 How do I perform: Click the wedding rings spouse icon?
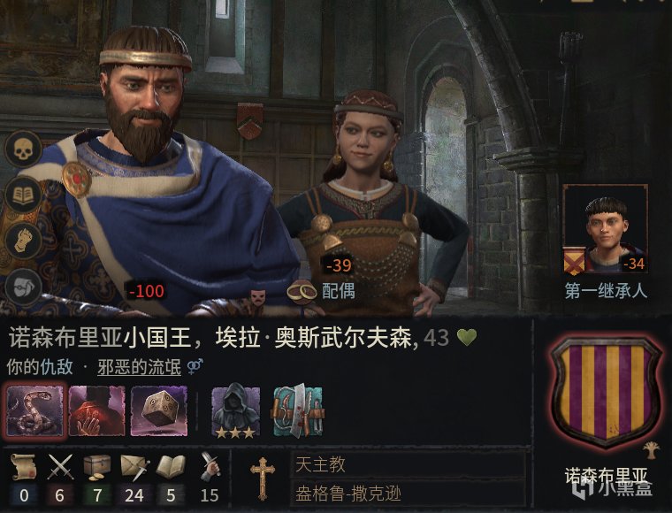(x=302, y=292)
